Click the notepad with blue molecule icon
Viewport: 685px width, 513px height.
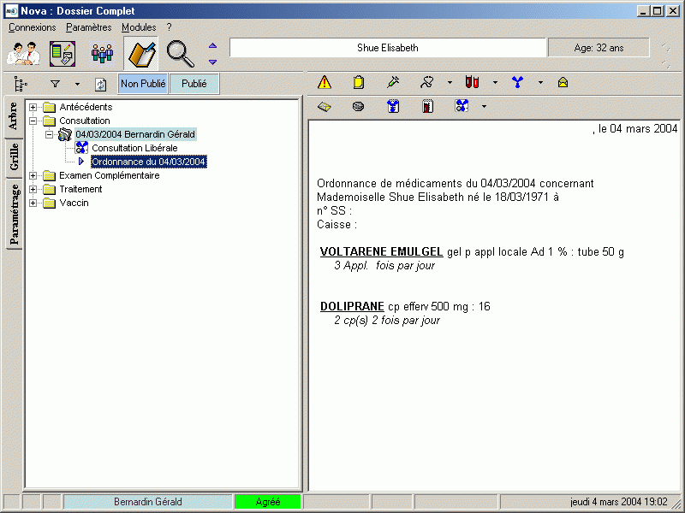[393, 106]
